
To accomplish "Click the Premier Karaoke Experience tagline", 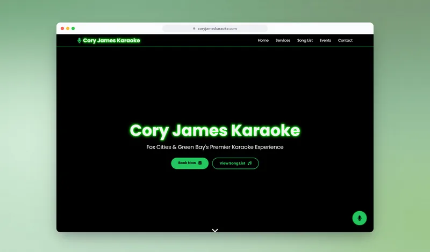I will 214,147.
